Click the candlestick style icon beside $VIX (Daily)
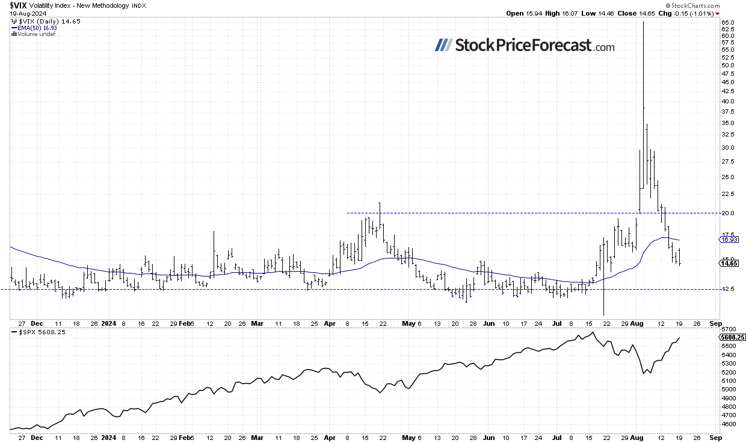The image size is (746, 443). point(14,21)
